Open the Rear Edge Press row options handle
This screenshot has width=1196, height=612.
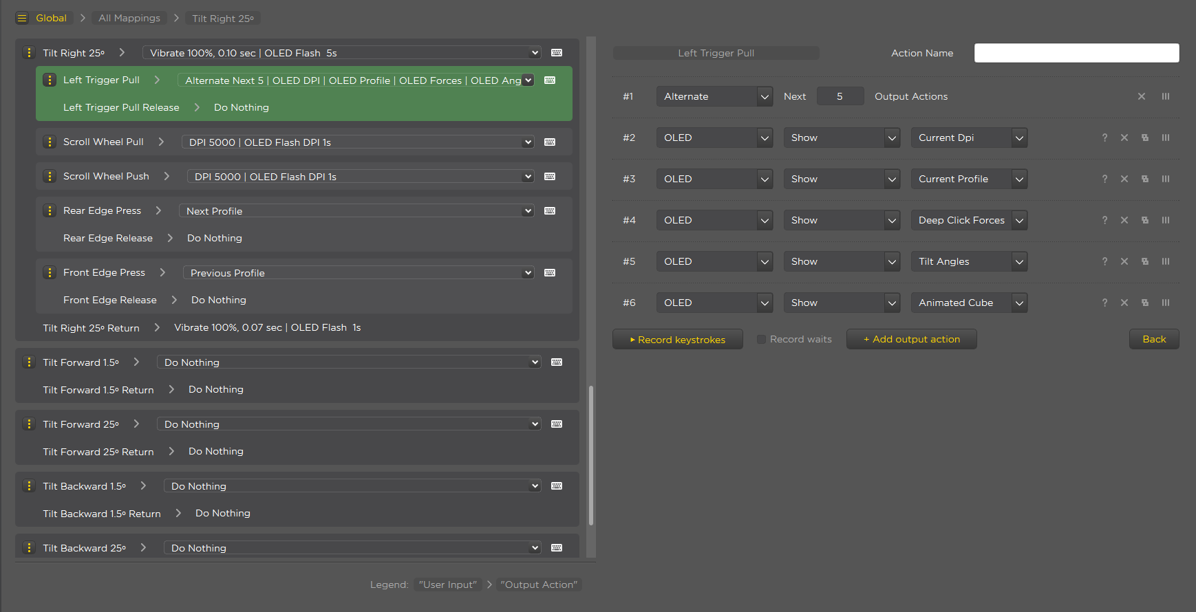(50, 210)
